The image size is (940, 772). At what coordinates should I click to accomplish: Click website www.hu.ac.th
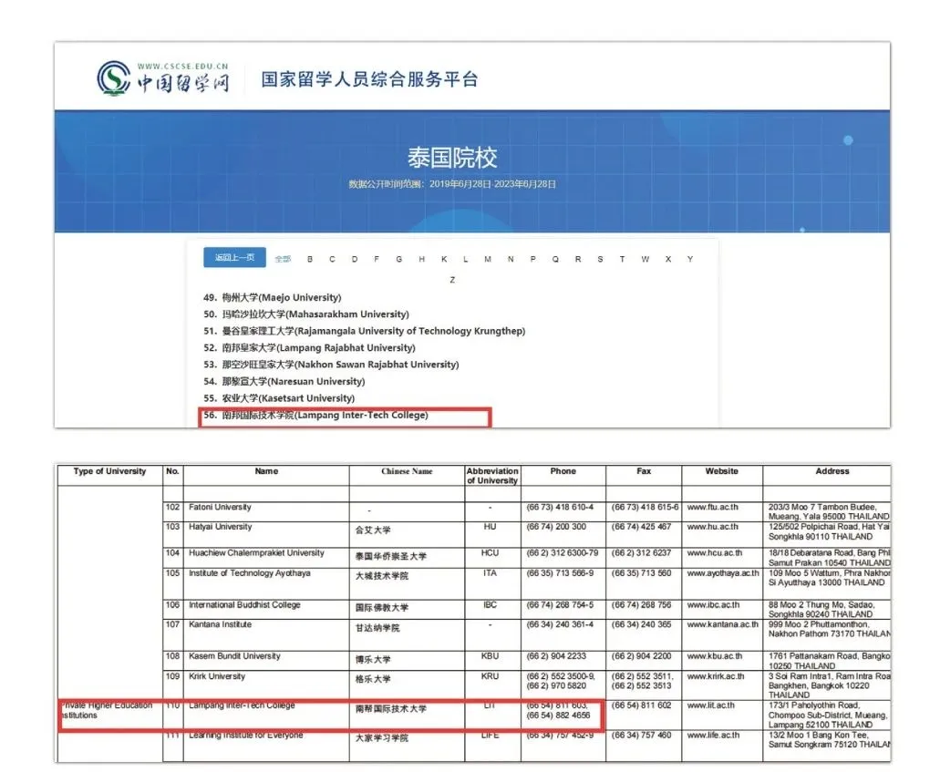(713, 527)
